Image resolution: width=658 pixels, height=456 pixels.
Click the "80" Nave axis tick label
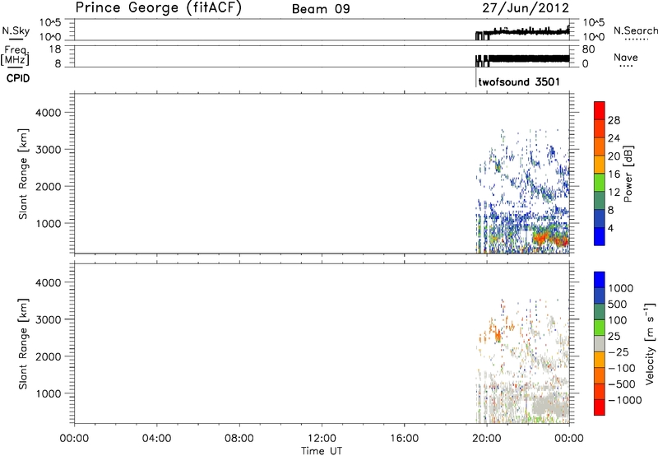588,49
